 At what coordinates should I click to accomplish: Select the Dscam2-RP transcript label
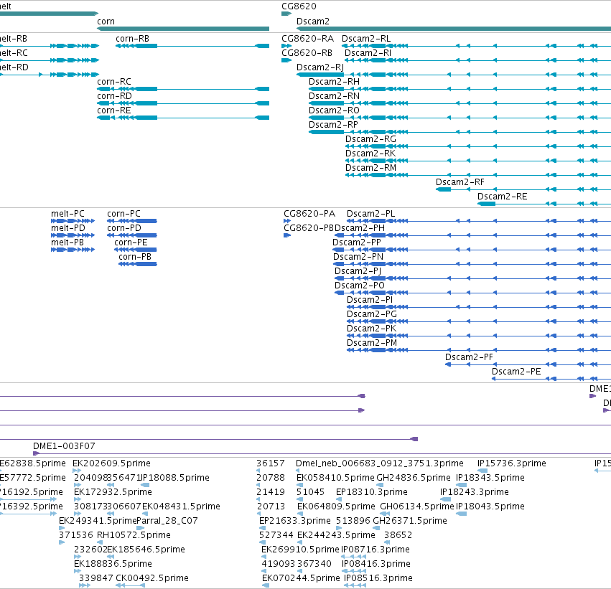click(x=334, y=125)
